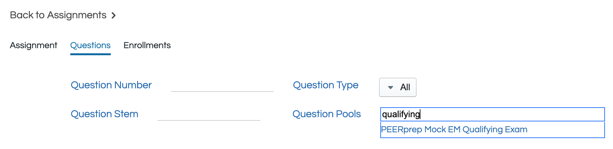
Task: Click the "All" text in type selector
Action: 405,87
